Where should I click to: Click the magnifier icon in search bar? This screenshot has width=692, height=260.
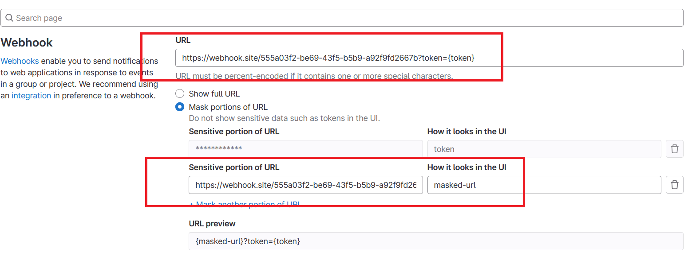[x=9, y=18]
